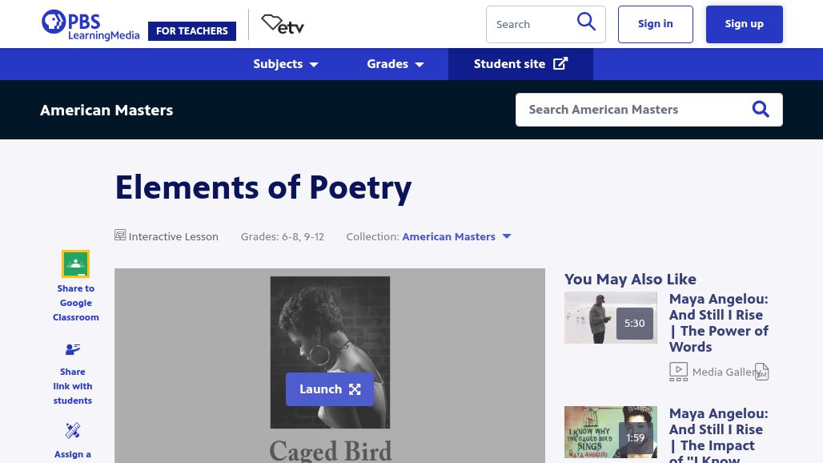The width and height of the screenshot is (823, 463).
Task: Open the Student site menu item
Action: pos(520,64)
